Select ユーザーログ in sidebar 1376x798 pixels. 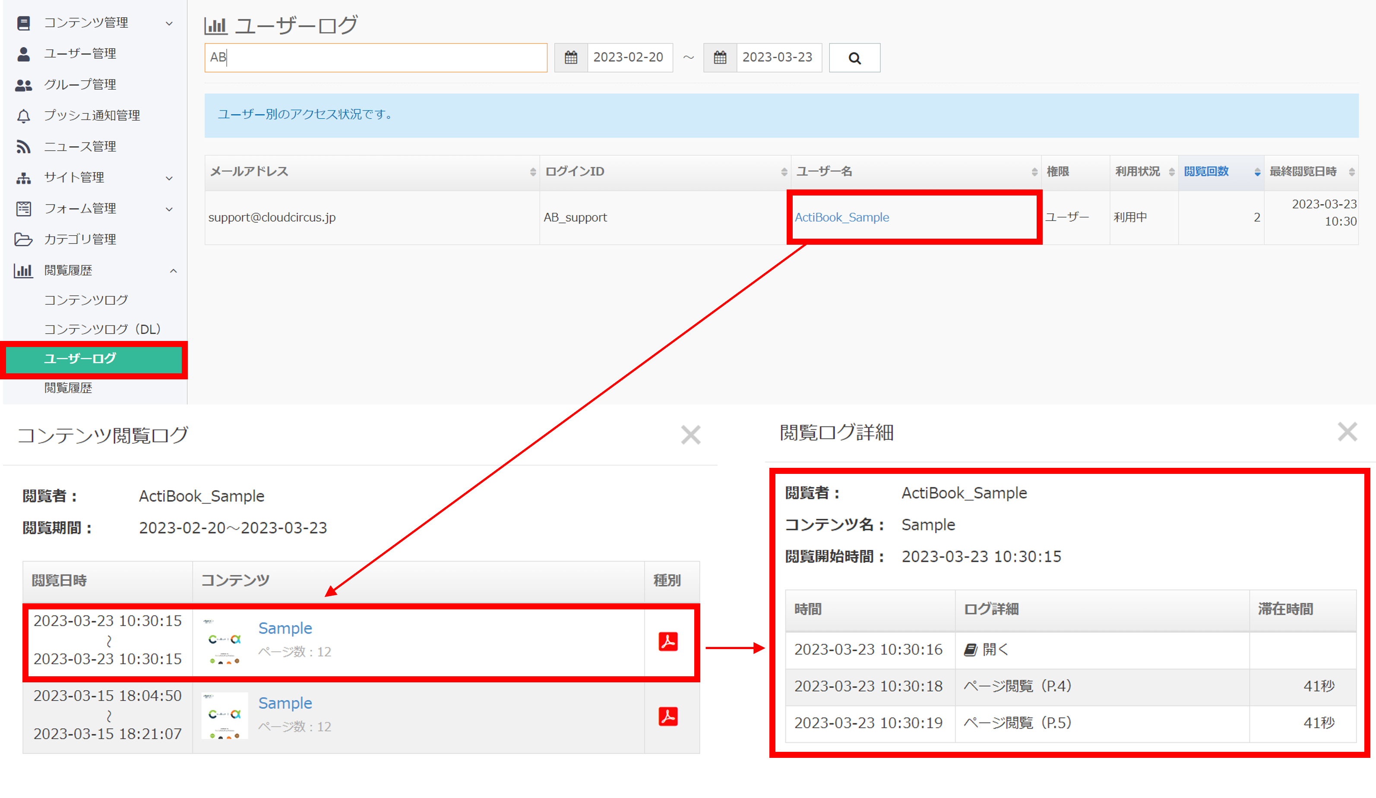80,359
